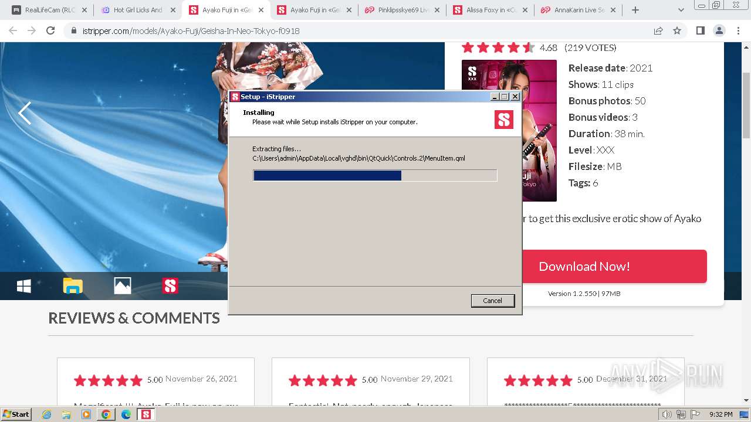Screen dimensions: 751x422
Task: Click the REVIEWS & COMMENTS heading
Action: pos(134,318)
